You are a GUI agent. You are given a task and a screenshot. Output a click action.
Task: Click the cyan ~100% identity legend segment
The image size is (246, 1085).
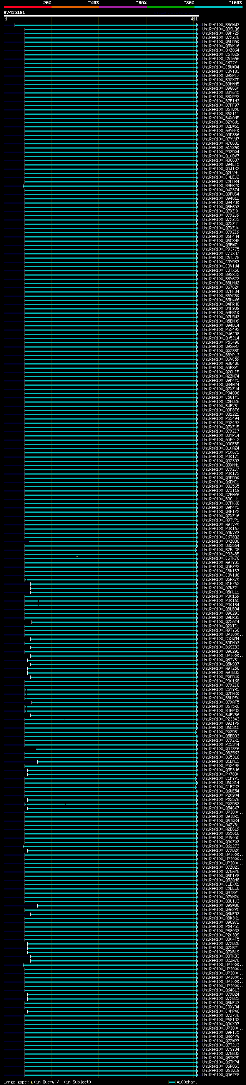tap(218, 7)
